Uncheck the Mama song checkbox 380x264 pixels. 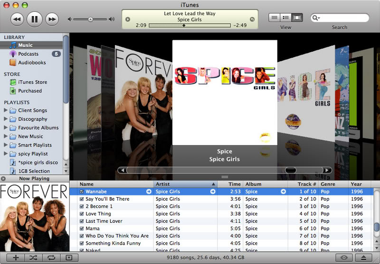[82, 228]
